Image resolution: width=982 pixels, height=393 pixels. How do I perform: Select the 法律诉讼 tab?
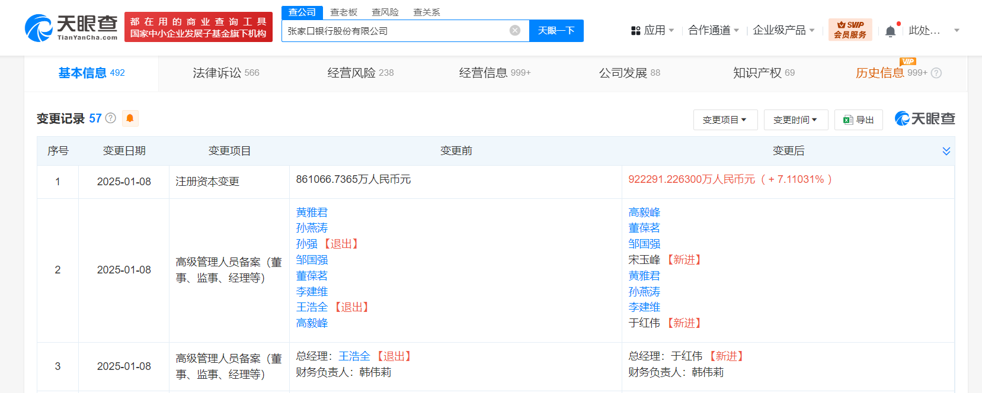point(226,73)
